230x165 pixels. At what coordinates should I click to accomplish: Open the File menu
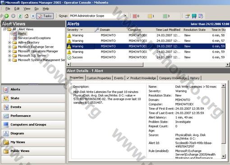pos(8,9)
